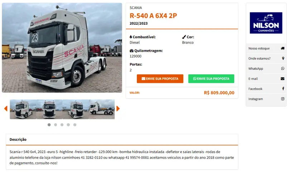Select the fifth carousel pagination dot

[x=75, y=125]
